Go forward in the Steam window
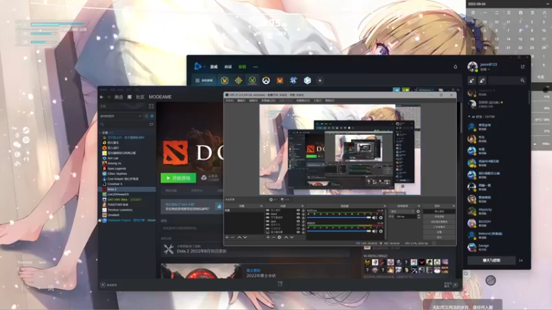This screenshot has height=310, width=552. click(109, 97)
